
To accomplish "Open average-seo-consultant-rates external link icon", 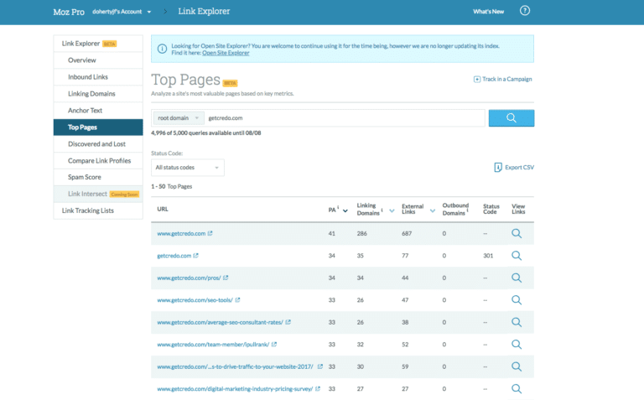I will pyautogui.click(x=288, y=322).
